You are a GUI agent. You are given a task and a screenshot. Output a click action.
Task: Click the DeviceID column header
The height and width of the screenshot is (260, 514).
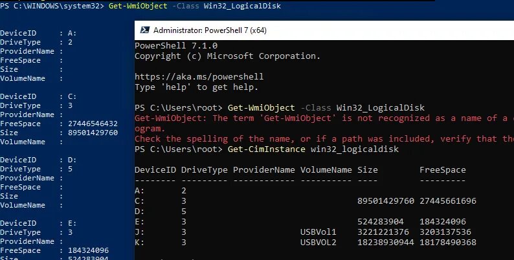click(155, 170)
